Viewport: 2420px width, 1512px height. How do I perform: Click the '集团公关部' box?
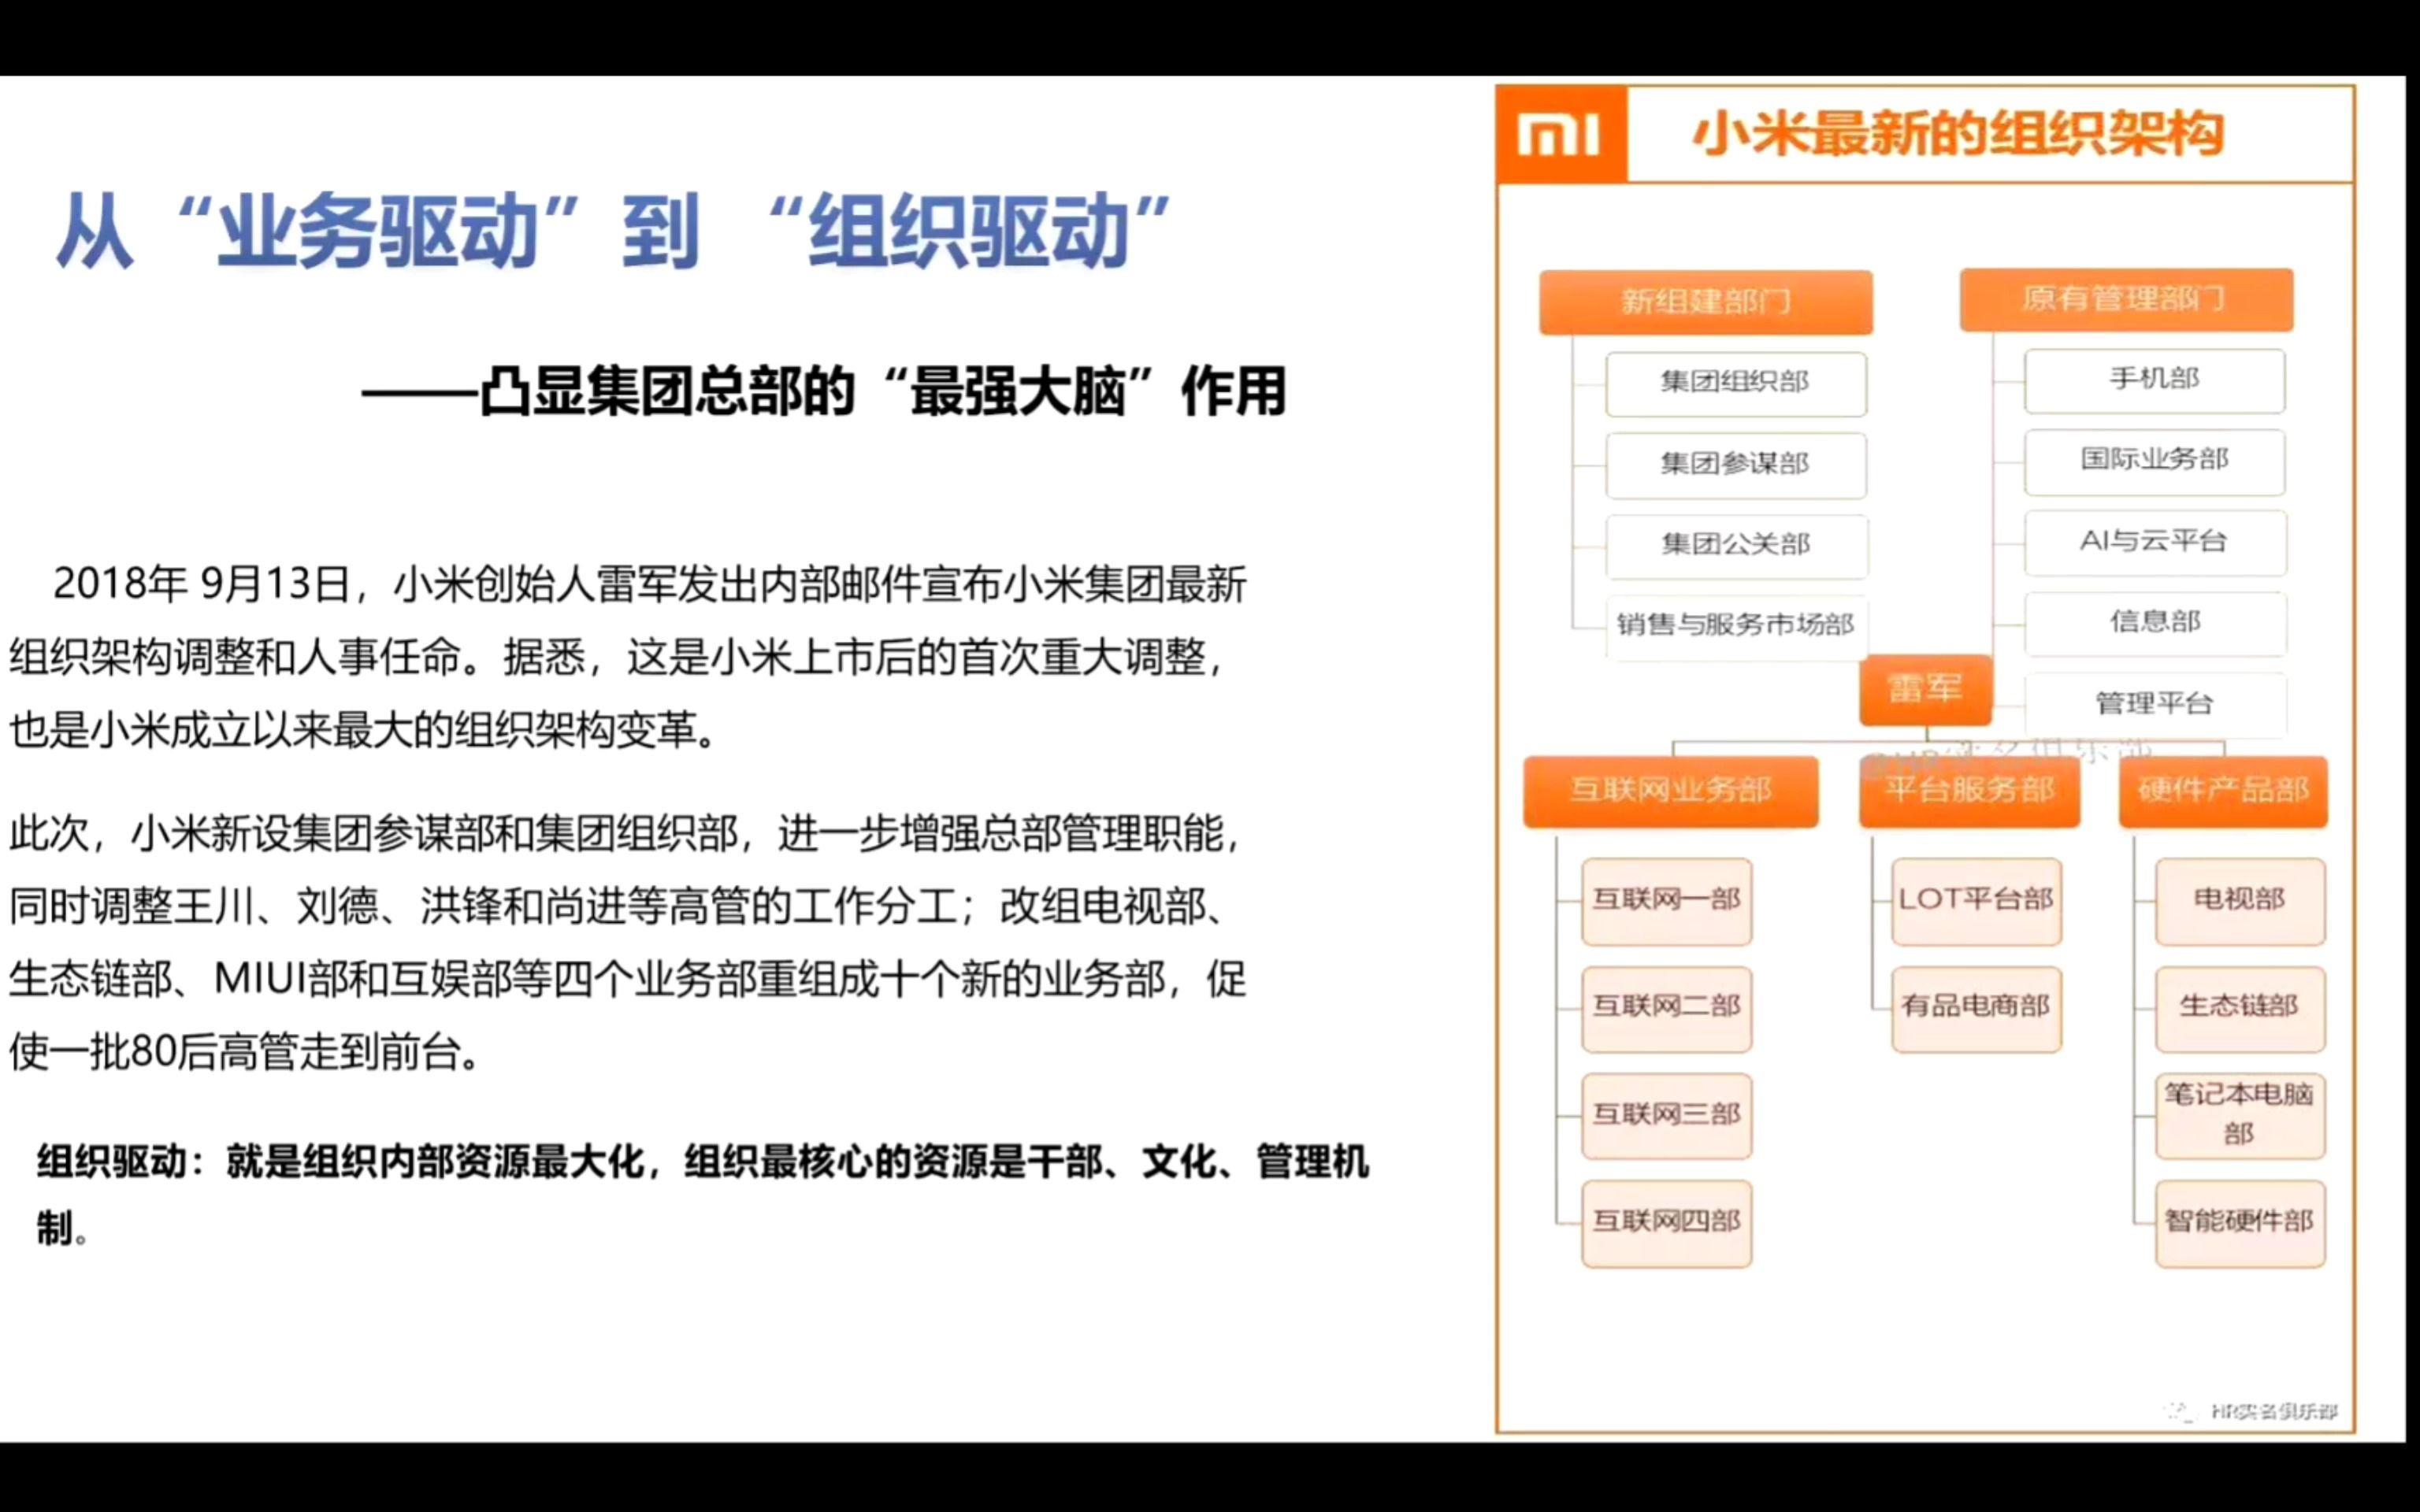[x=1736, y=546]
